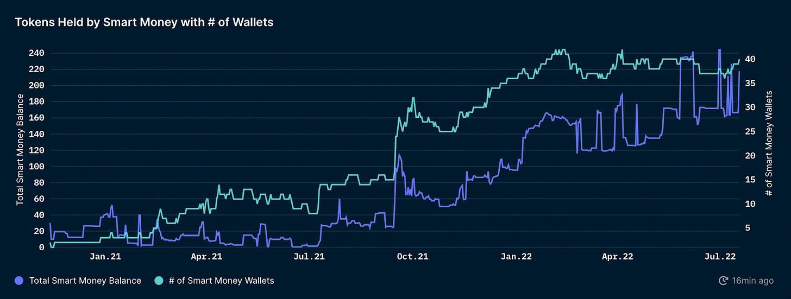Screen dimensions: 791x299
Task: Select the Jan.22 x-axis label
Action: 516,256
